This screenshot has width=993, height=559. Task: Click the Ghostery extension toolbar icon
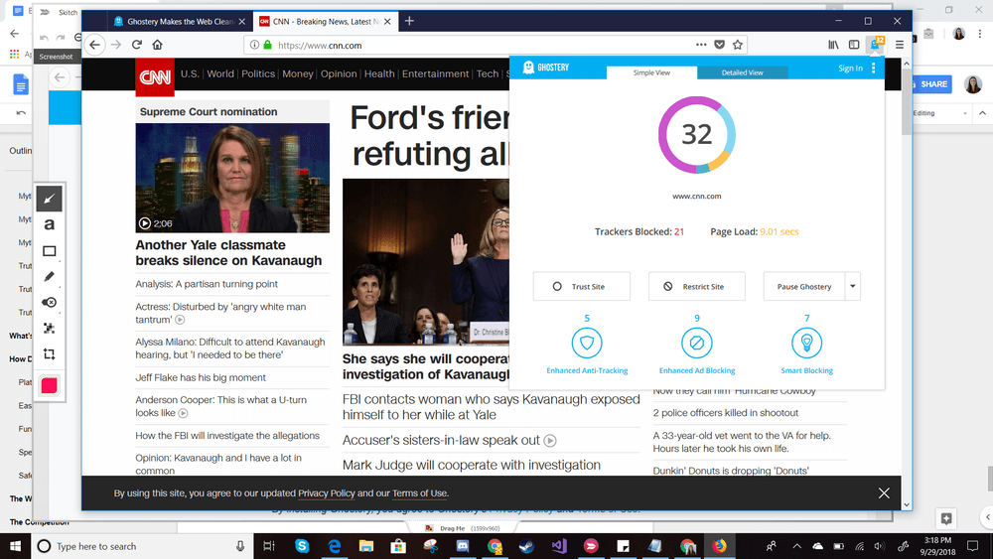tap(876, 45)
